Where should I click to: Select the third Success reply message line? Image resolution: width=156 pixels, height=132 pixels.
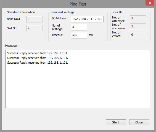click(38, 63)
